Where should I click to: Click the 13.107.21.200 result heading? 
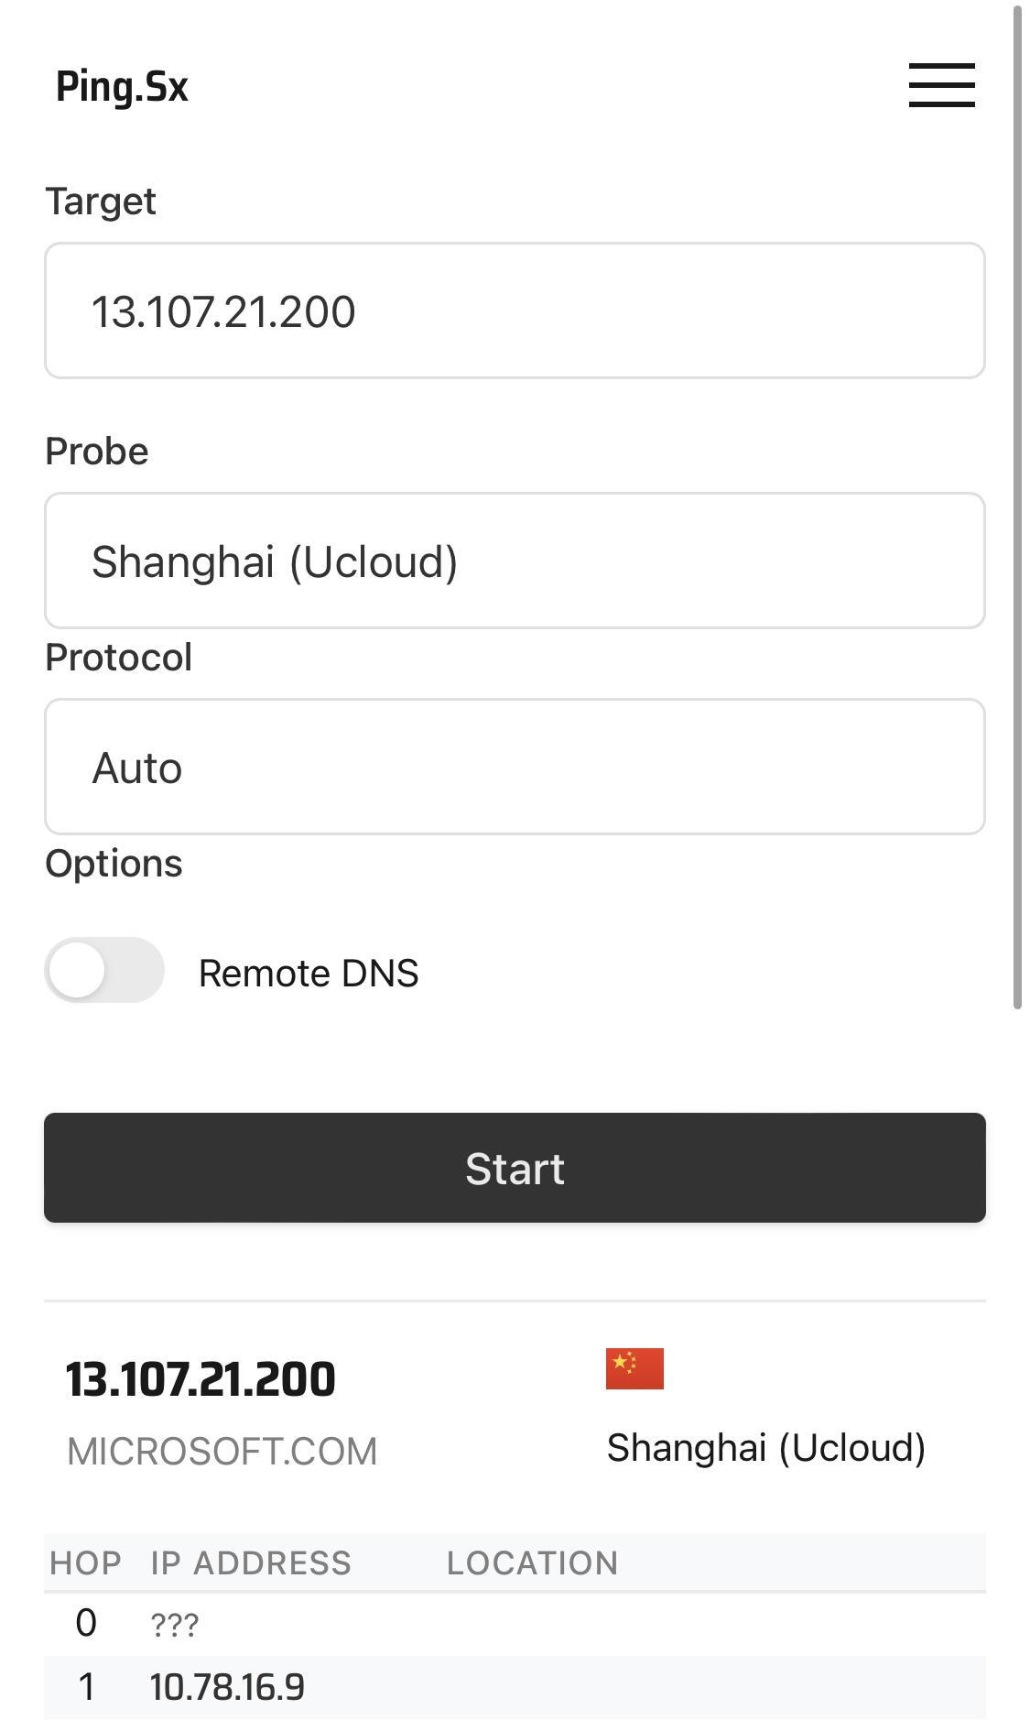201,1379
